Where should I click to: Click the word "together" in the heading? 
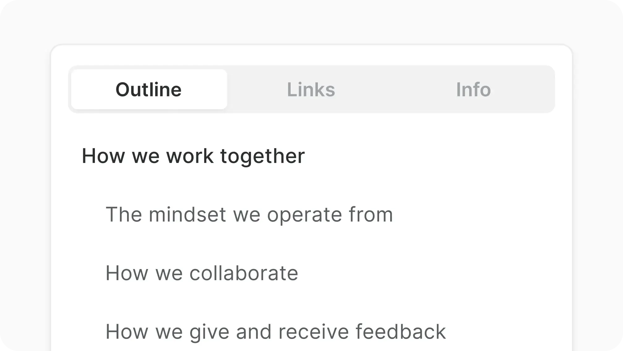[x=262, y=156]
